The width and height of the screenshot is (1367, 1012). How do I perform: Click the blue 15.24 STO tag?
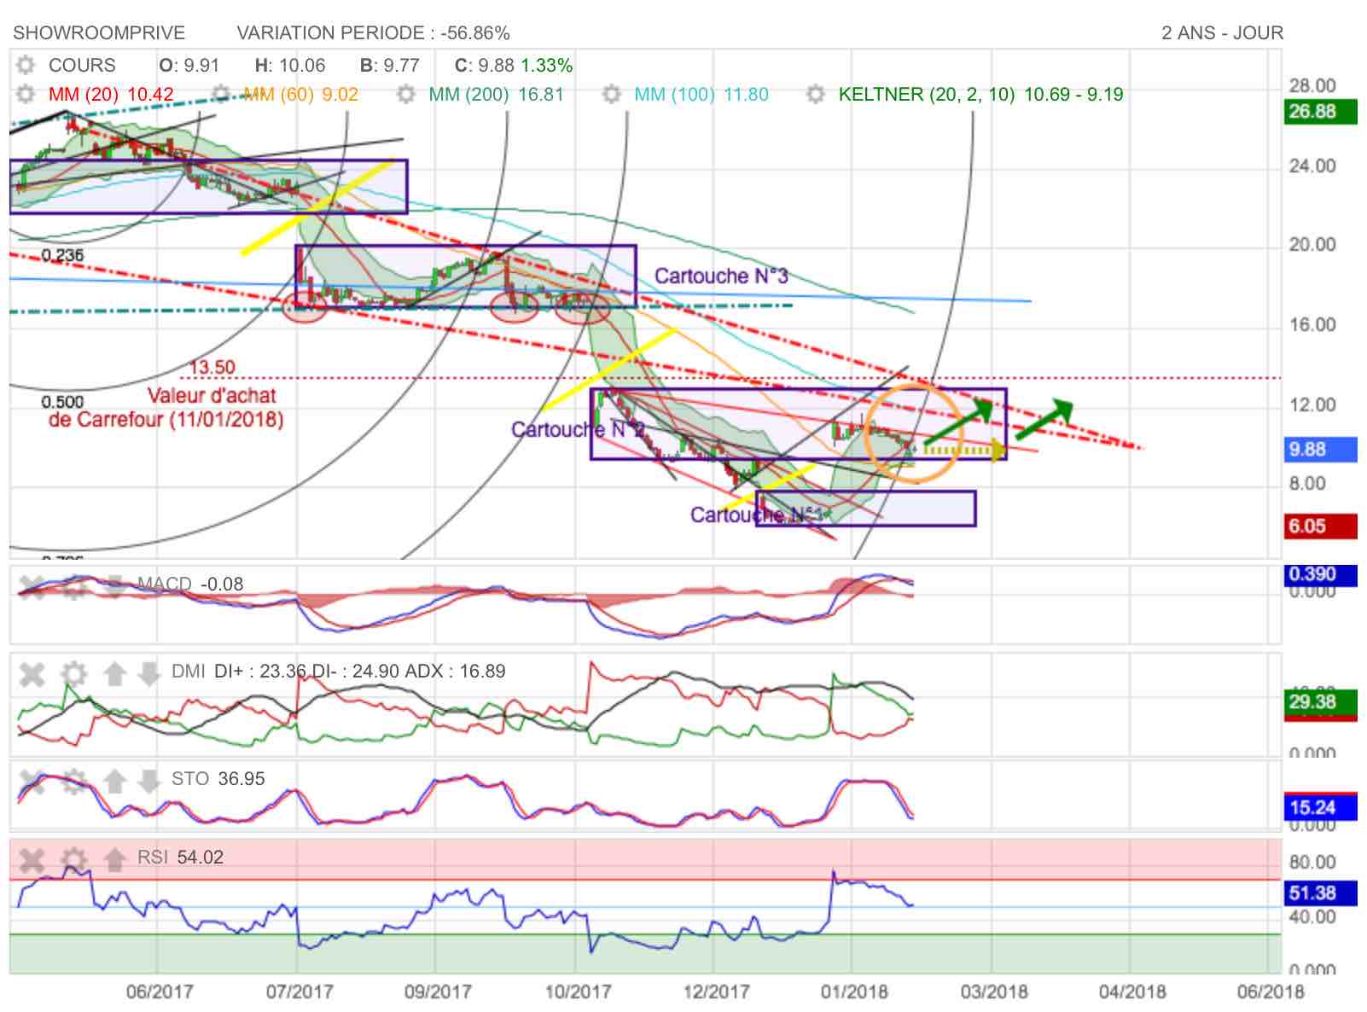pos(1320,807)
